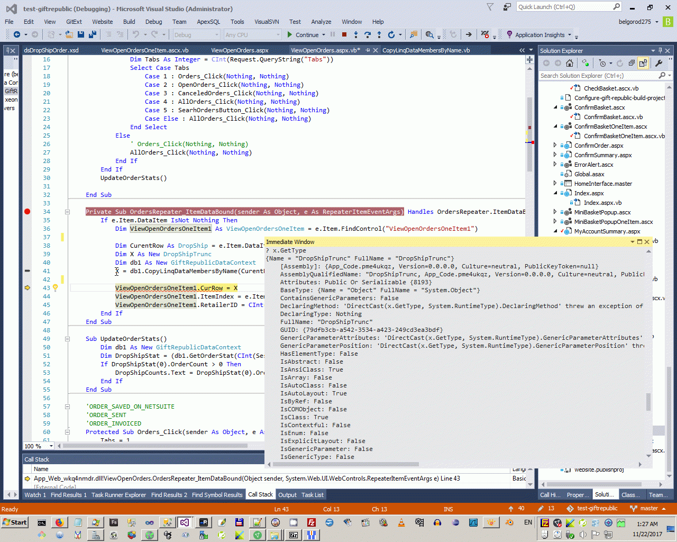Click Collapse All in Solution Explorer
Screen dimensions: 677x542
pos(632,63)
